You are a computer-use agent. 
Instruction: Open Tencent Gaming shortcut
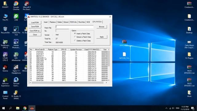(16, 82)
